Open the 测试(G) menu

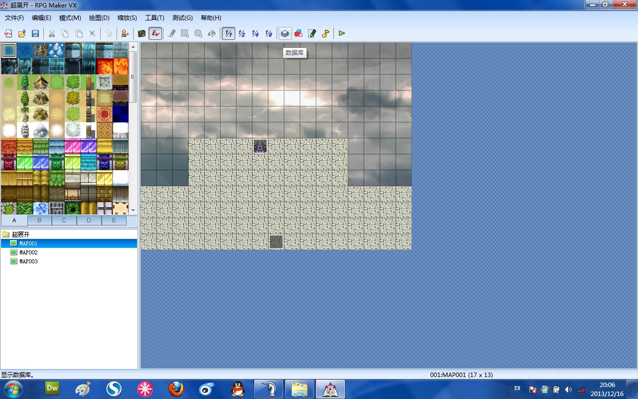[182, 18]
